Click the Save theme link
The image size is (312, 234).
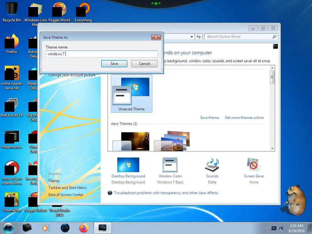(209, 118)
